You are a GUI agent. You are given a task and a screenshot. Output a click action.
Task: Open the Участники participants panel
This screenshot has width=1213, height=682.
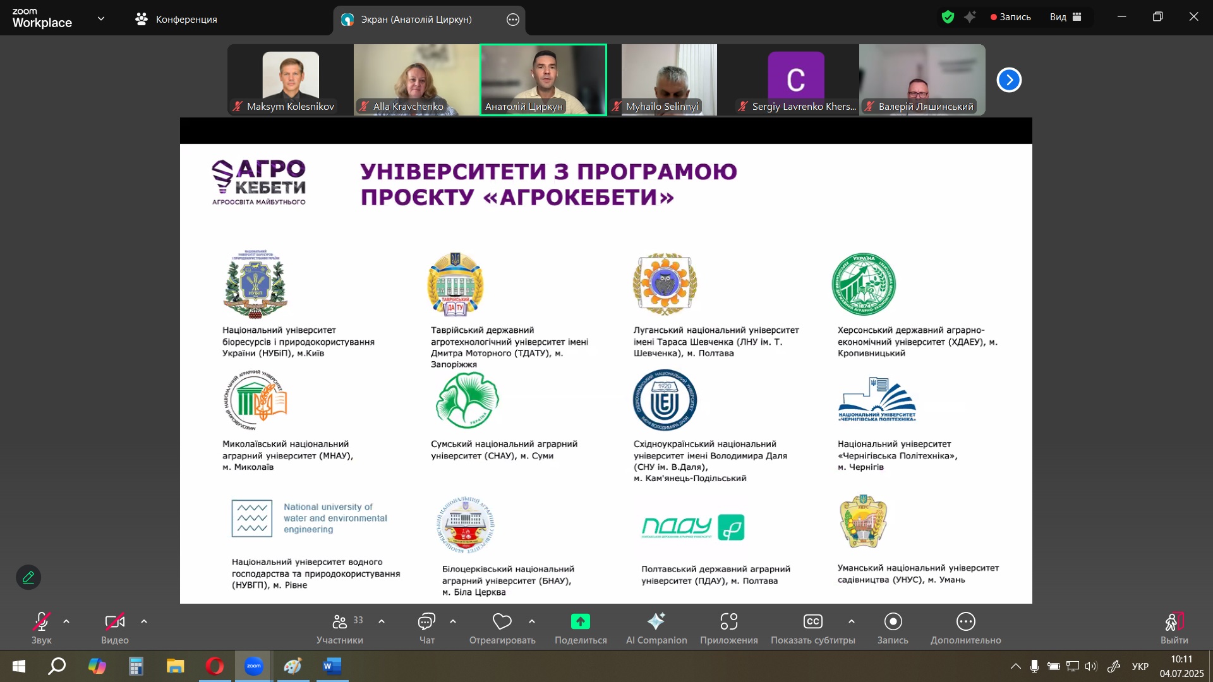340,623
